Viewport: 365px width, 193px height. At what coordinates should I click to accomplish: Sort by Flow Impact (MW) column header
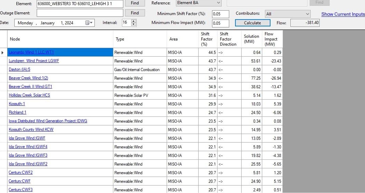tap(272, 39)
